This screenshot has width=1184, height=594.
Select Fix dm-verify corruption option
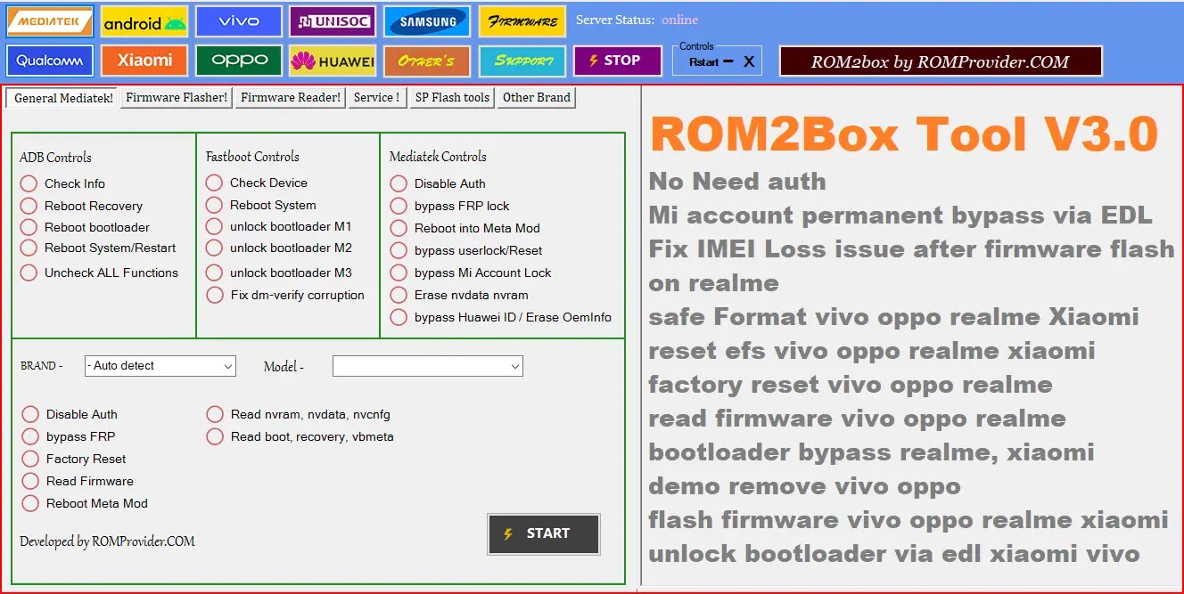285,295
